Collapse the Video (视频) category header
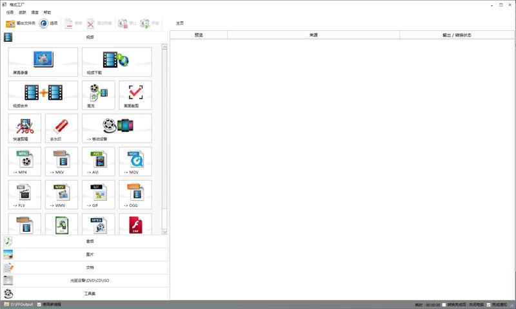 tap(85, 37)
